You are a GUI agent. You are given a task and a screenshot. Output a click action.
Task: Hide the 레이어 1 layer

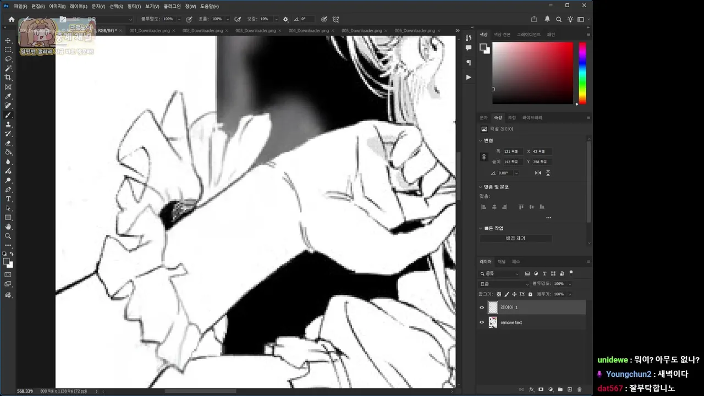482,307
